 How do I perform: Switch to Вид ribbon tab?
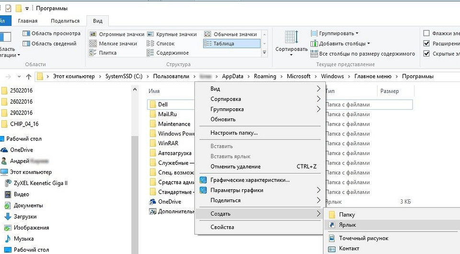(98, 21)
